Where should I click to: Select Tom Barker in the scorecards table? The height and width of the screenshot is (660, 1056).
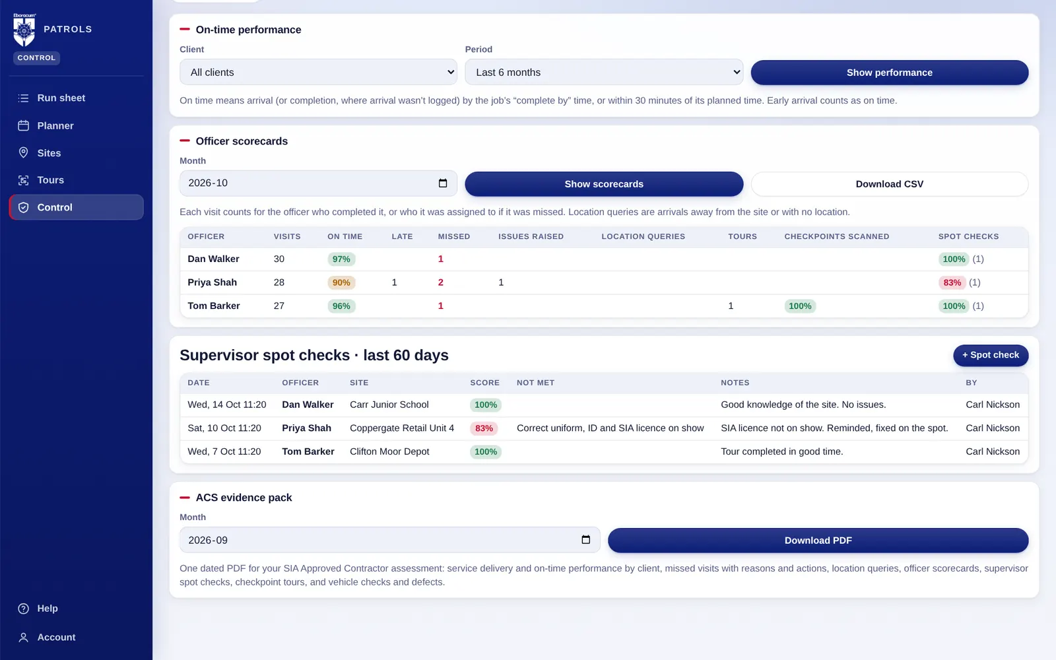(x=214, y=306)
